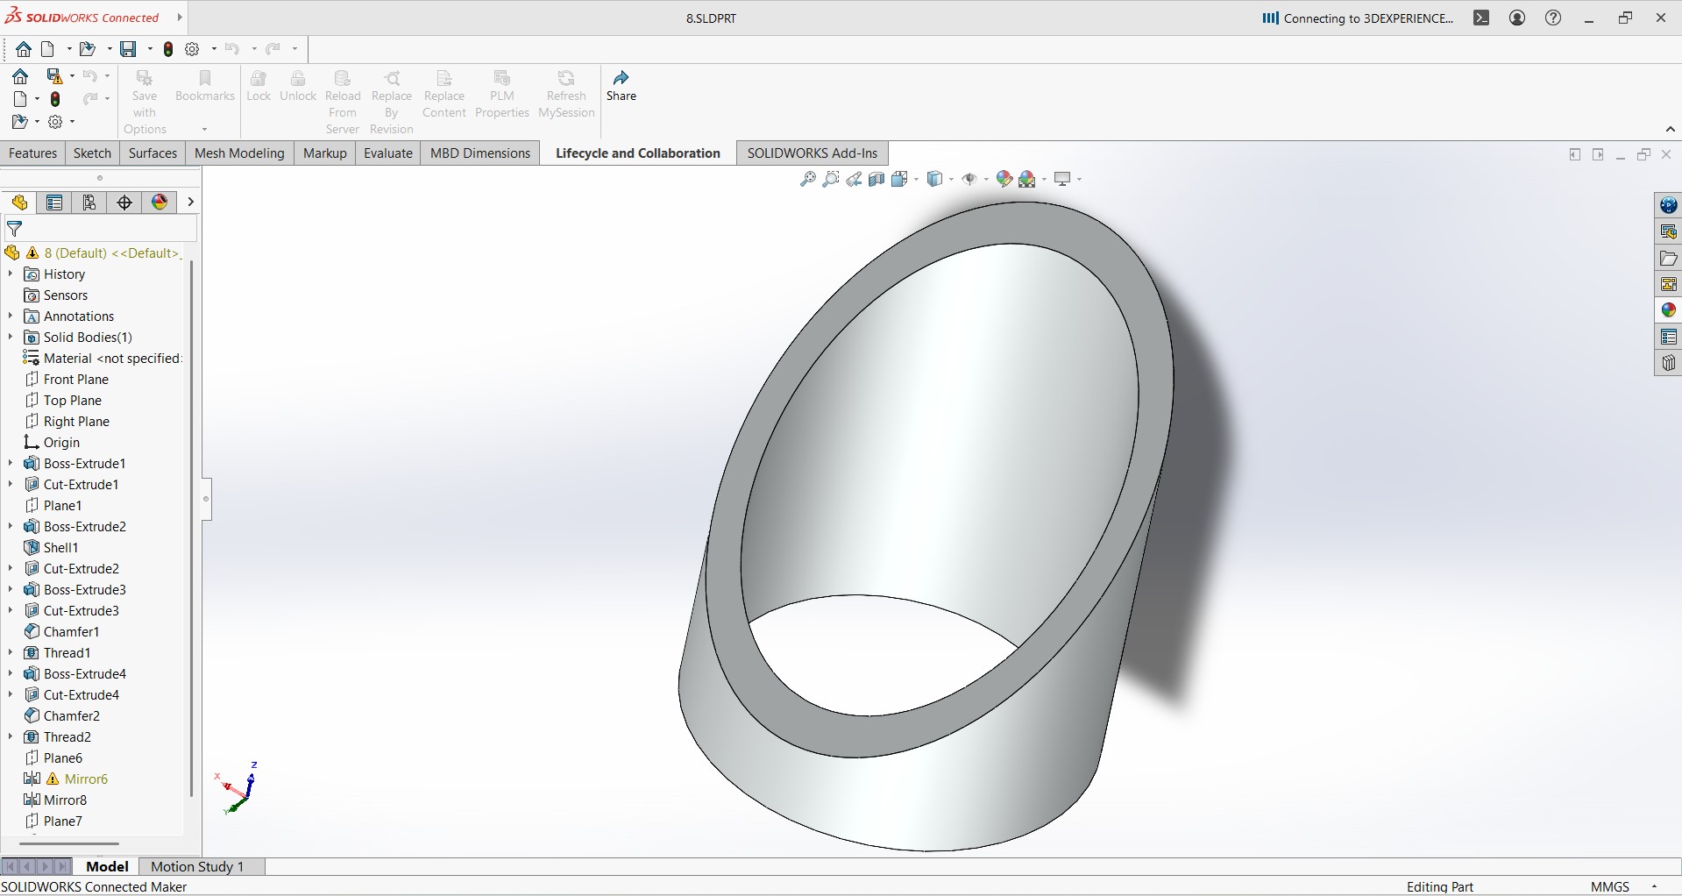
Task: Expand the History tree node
Action: [x=11, y=274]
